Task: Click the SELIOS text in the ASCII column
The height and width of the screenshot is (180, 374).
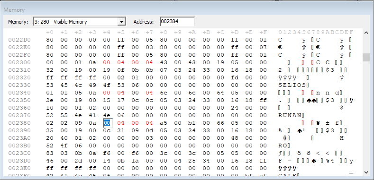Action: [x=292, y=85]
